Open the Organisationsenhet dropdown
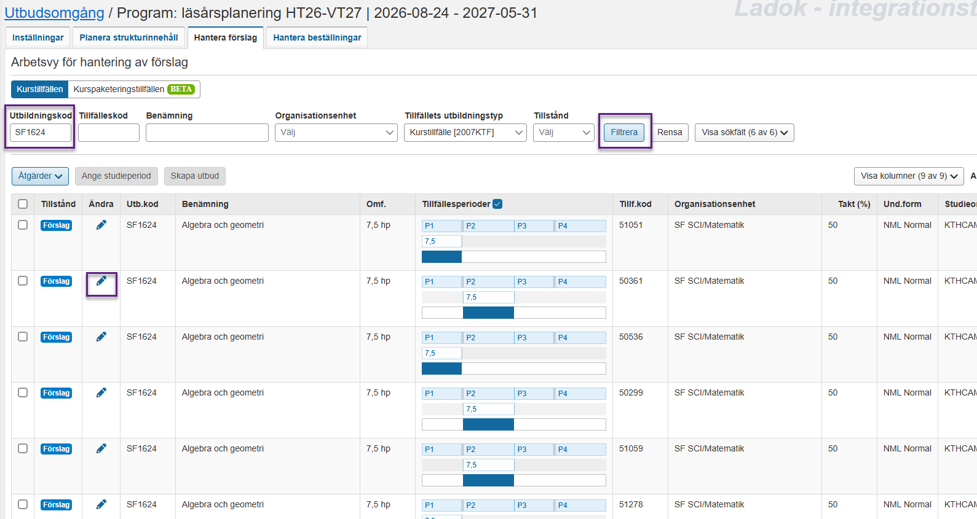977x519 pixels. point(336,133)
